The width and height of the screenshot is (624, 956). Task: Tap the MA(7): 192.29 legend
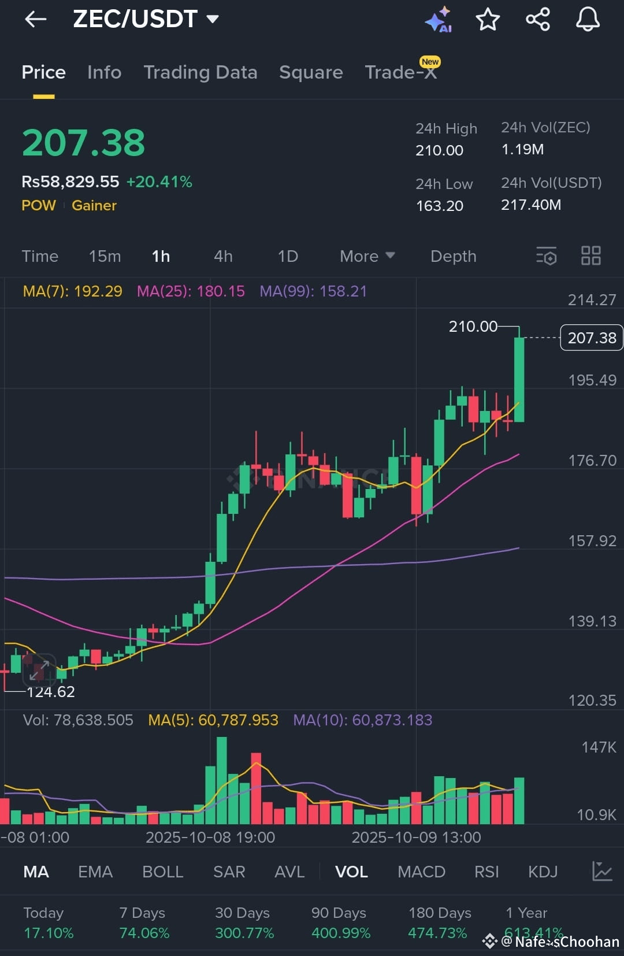[72, 291]
